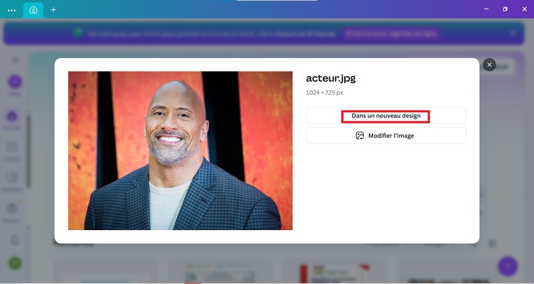Open Projects folder icon in sidebar
This screenshot has width=534, height=284.
[12, 147]
